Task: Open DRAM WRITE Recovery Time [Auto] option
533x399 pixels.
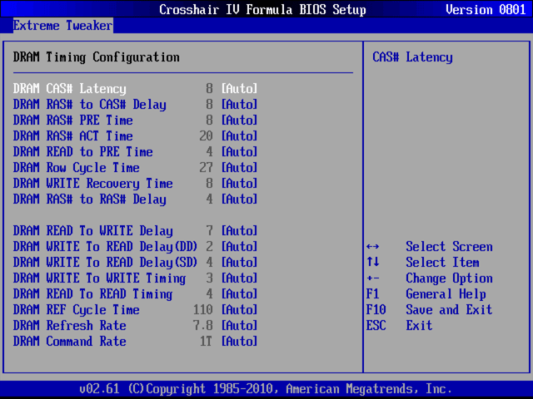Action: (239, 183)
